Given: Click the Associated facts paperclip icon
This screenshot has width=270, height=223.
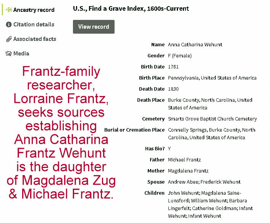Looking at the screenshot, I should point(9,39).
